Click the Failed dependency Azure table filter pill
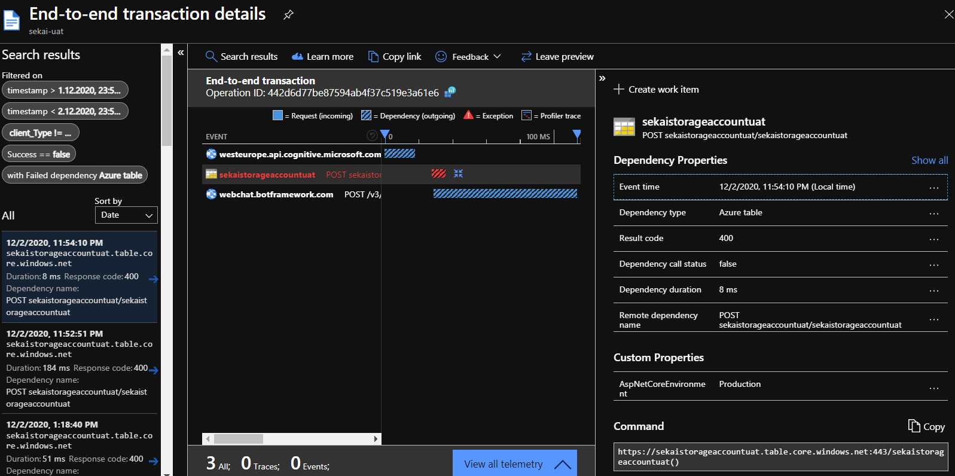 coord(74,175)
